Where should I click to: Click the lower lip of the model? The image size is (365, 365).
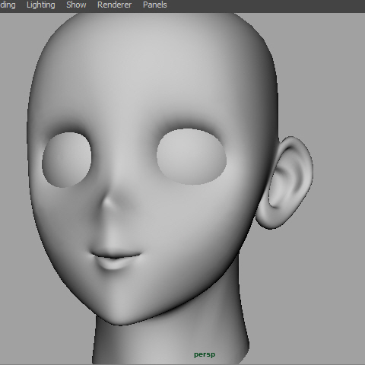click(112, 265)
